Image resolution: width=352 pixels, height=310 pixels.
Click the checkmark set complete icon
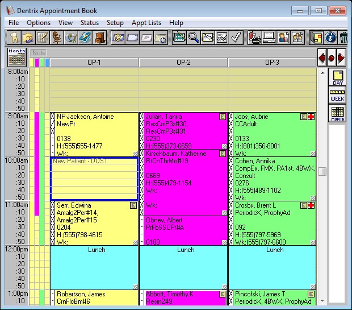point(236,38)
